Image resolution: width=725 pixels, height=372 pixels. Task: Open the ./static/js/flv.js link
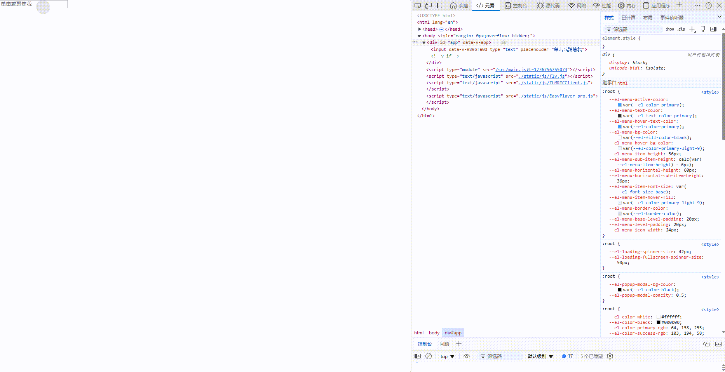click(x=542, y=76)
